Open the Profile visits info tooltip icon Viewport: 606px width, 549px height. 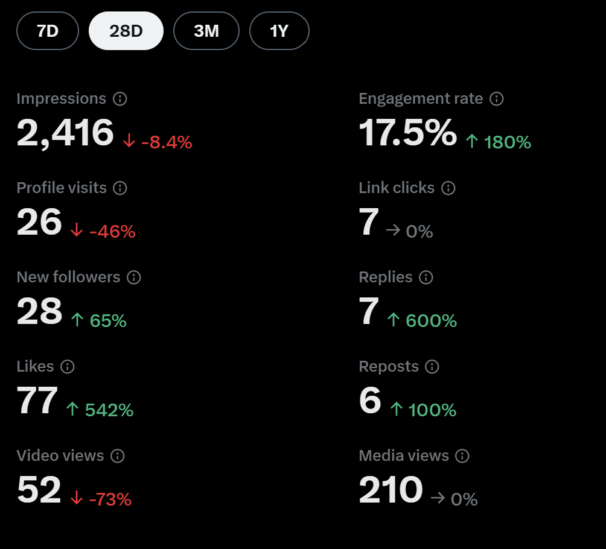(x=121, y=188)
